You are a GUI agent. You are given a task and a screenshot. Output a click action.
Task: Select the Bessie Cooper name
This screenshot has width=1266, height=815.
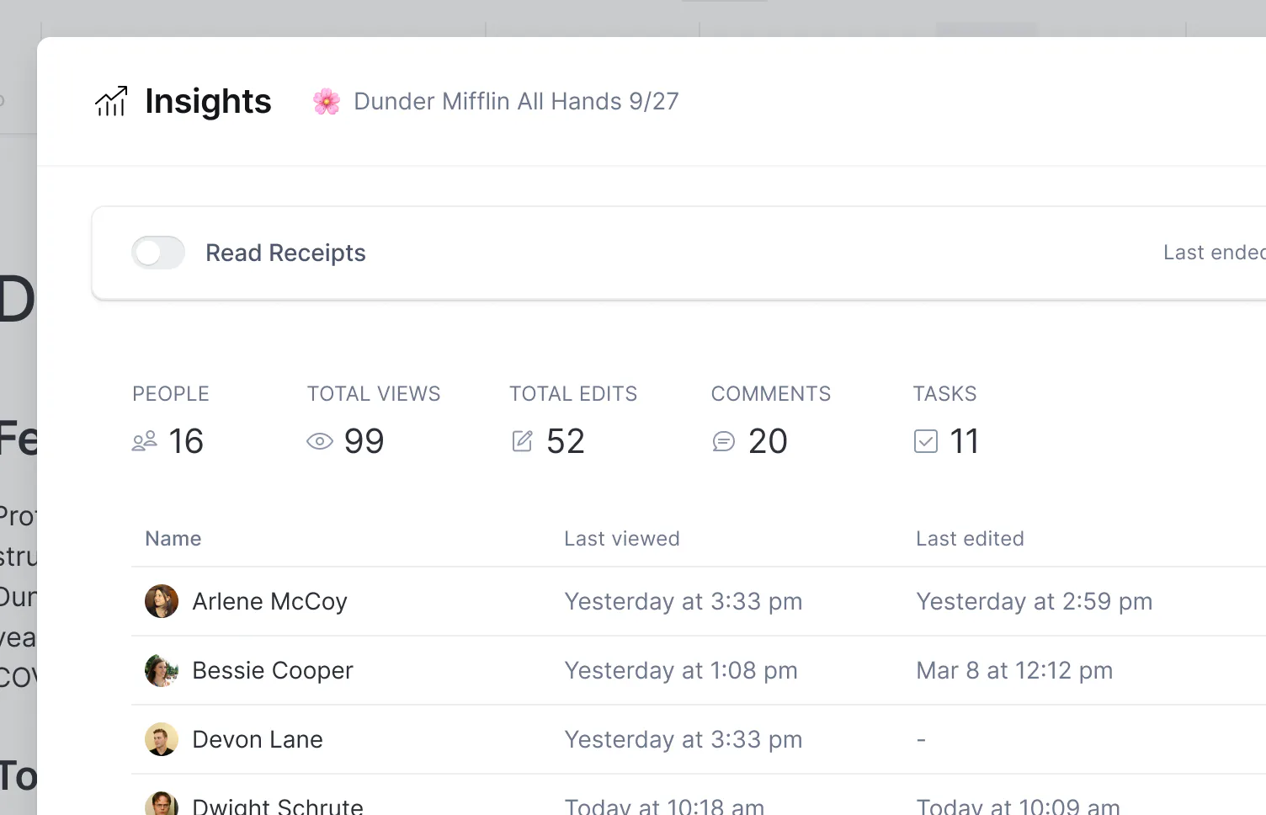point(273,670)
